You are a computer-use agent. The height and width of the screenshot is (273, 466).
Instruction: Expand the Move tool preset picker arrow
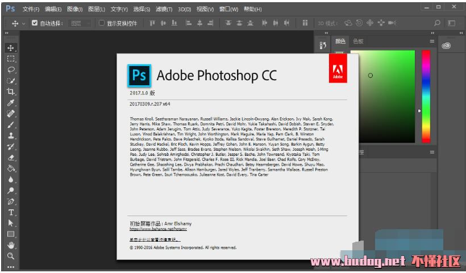coord(23,23)
